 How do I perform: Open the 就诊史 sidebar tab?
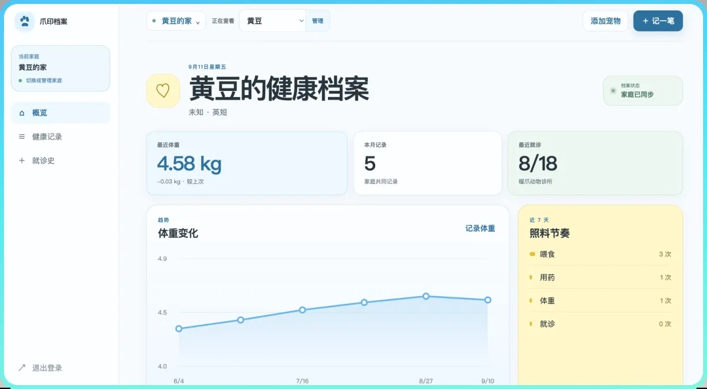click(60, 160)
